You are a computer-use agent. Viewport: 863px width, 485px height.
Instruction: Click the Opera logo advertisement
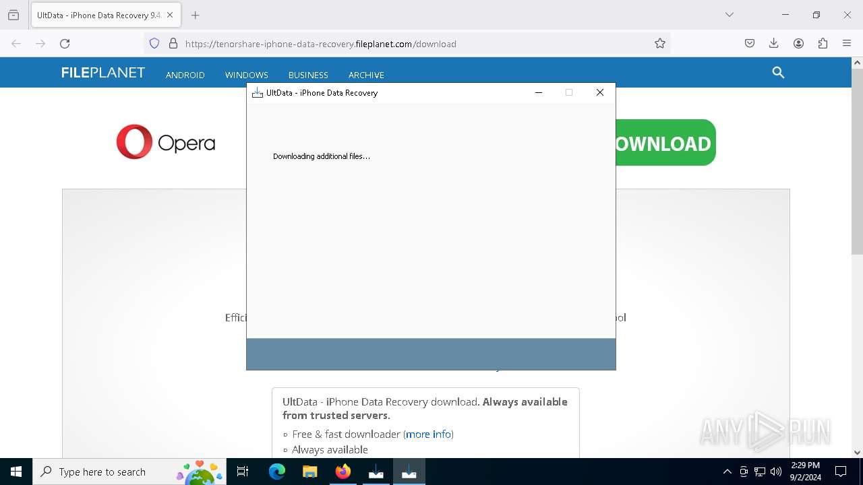point(166,142)
